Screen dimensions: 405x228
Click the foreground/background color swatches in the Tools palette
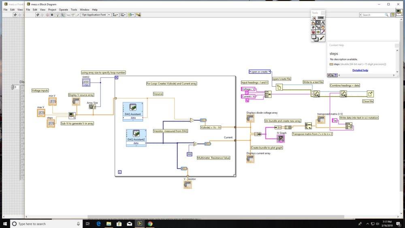coord(315,38)
